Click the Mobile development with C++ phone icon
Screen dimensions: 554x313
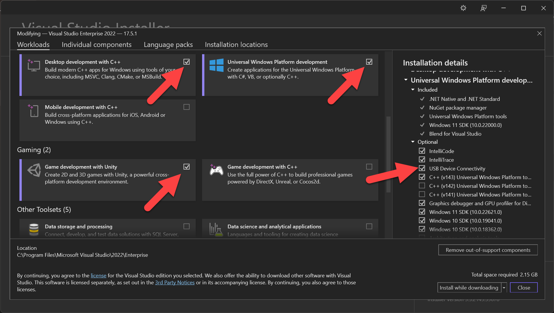pos(34,111)
